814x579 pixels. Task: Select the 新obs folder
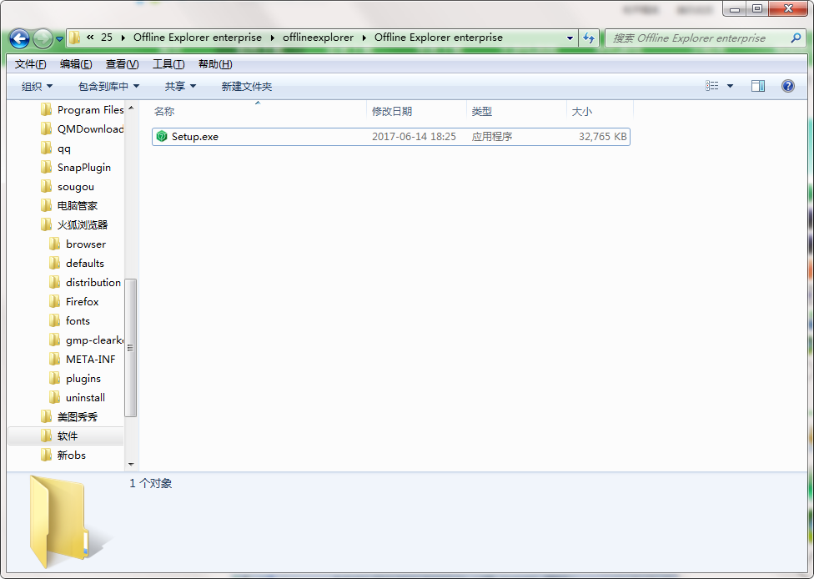coord(63,456)
